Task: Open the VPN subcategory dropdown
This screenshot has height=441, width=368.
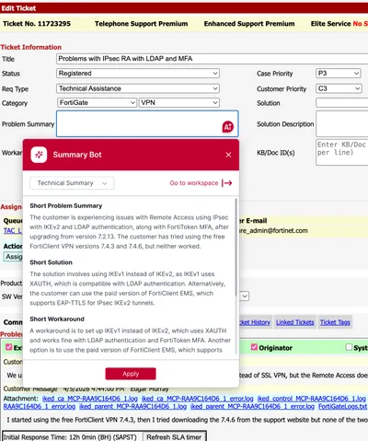Action: click(179, 102)
